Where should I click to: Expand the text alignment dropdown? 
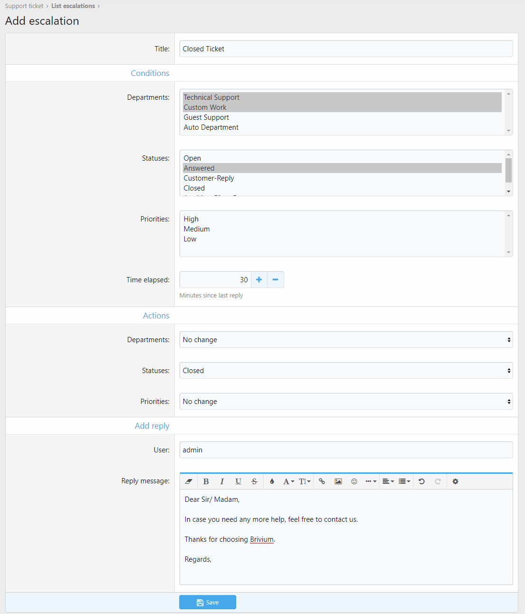388,481
